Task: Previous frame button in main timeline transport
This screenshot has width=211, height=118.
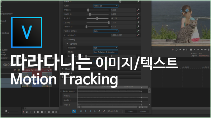Action: (x=53, y=112)
